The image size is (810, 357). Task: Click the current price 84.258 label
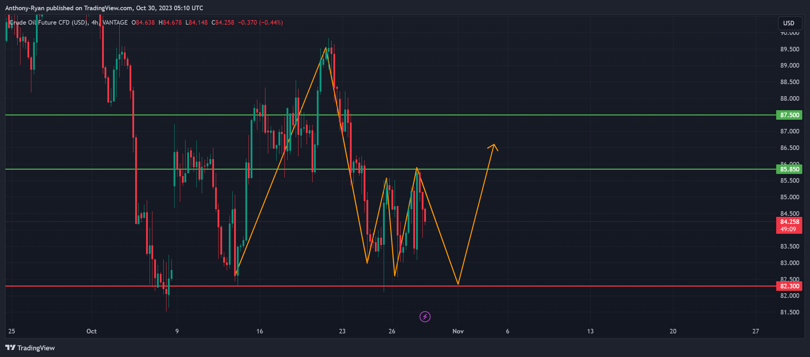pos(789,221)
